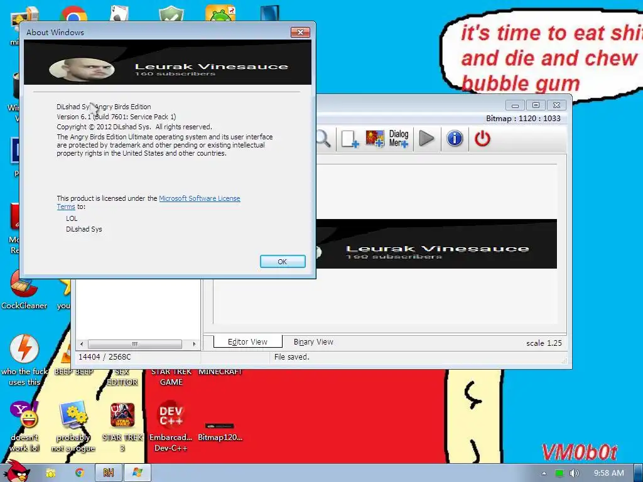Select the STAR TREK 3 desktop icon

point(122,426)
